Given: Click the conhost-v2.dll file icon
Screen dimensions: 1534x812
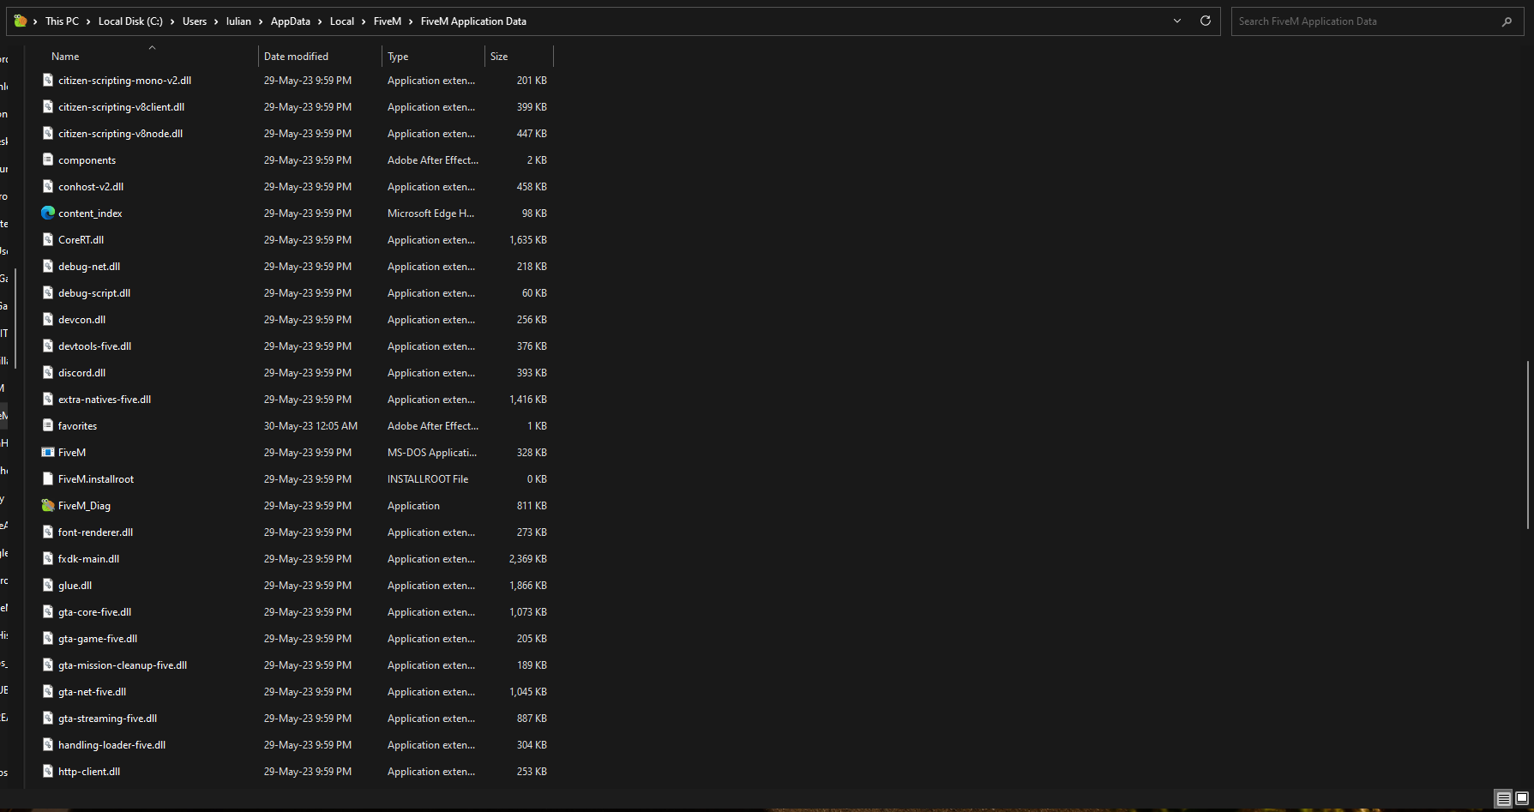Looking at the screenshot, I should coord(48,186).
